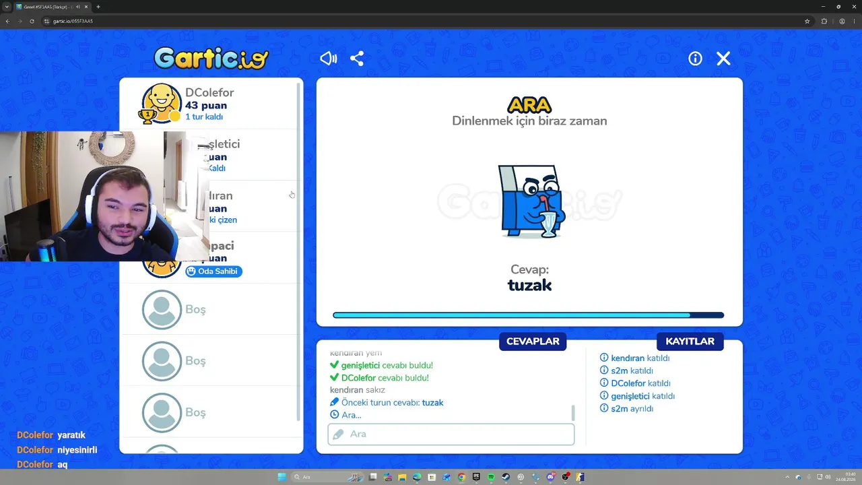Screen dimensions: 862x485
Task: Click the pencil icon in the answer field
Action: pos(338,434)
